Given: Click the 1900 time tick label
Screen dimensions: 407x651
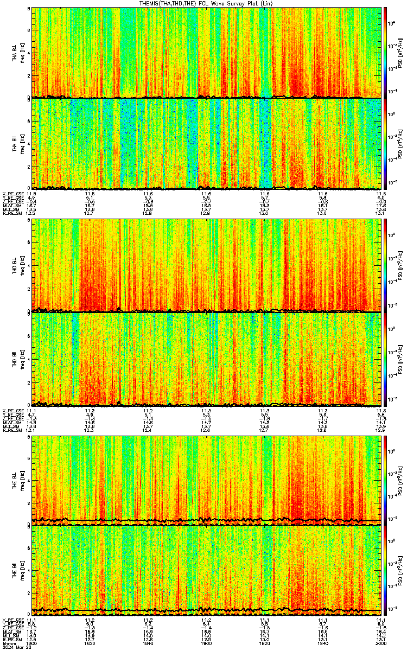Looking at the screenshot, I should 207,643.
